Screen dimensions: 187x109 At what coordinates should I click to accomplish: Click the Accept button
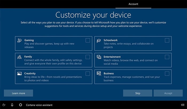[x=168, y=93]
